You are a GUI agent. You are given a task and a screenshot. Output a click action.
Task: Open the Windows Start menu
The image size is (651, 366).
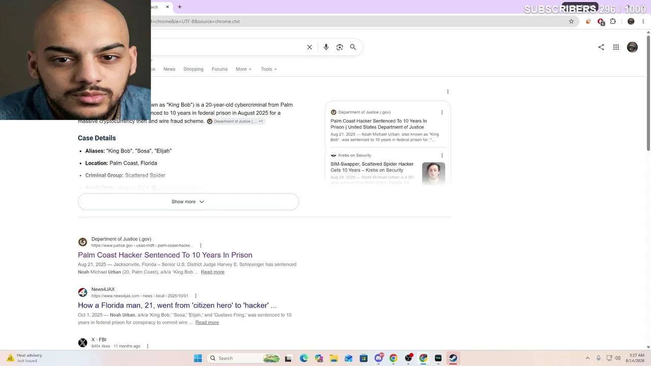coord(198,358)
